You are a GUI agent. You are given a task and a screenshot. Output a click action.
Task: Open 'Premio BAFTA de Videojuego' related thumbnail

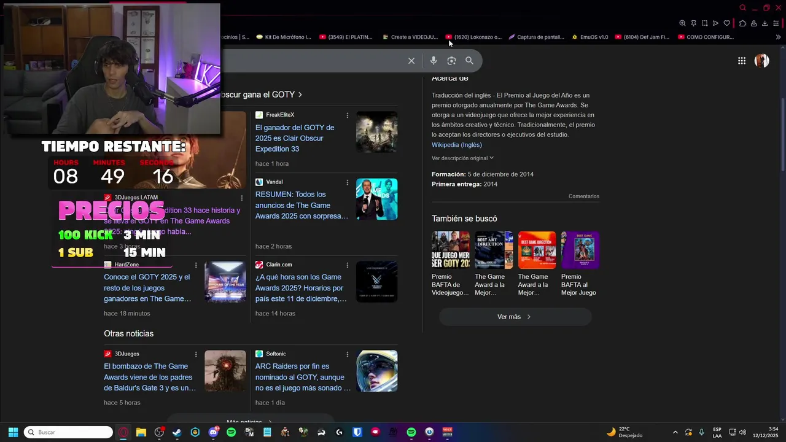451,250
